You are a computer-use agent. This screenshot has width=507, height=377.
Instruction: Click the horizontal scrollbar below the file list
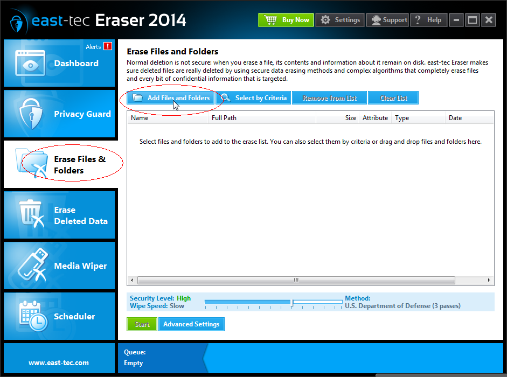pyautogui.click(x=295, y=280)
